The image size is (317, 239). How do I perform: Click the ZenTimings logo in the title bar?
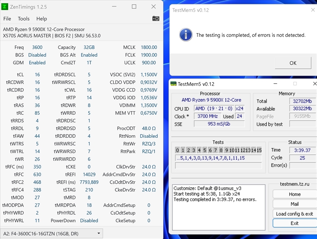tap(5, 6)
